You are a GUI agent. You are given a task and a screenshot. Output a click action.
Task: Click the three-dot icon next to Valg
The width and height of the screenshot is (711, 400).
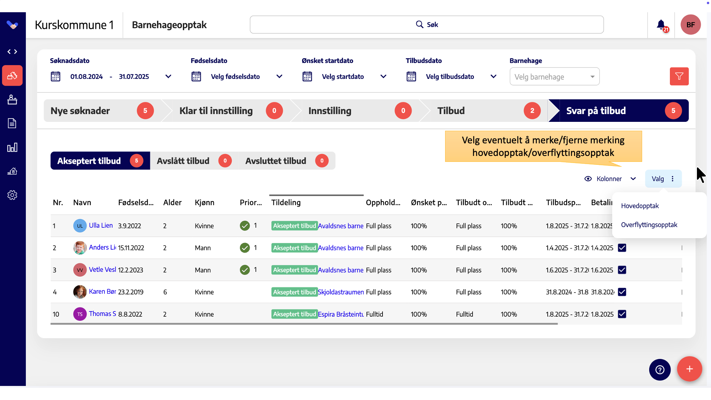[x=672, y=179]
